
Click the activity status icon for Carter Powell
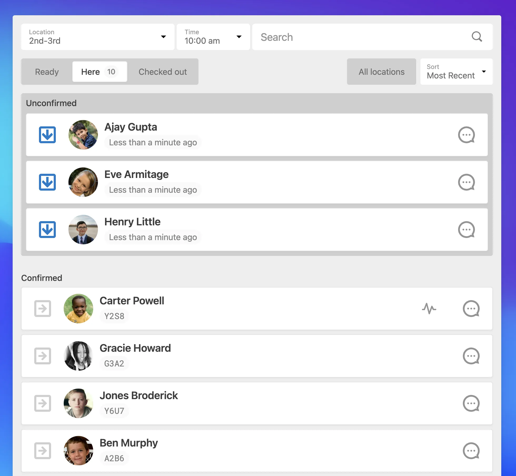pyautogui.click(x=429, y=309)
